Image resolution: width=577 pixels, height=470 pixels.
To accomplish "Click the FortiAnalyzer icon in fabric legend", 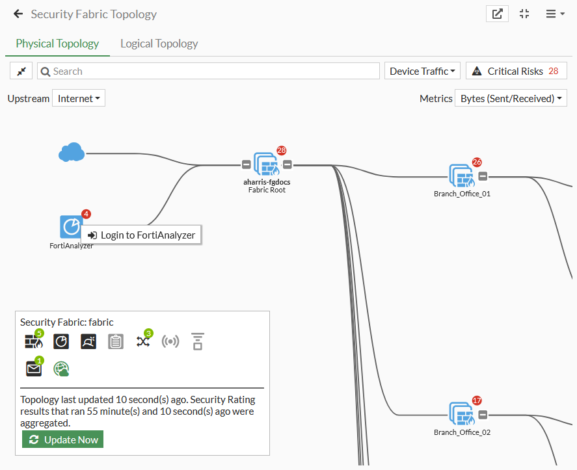I will (x=61, y=342).
